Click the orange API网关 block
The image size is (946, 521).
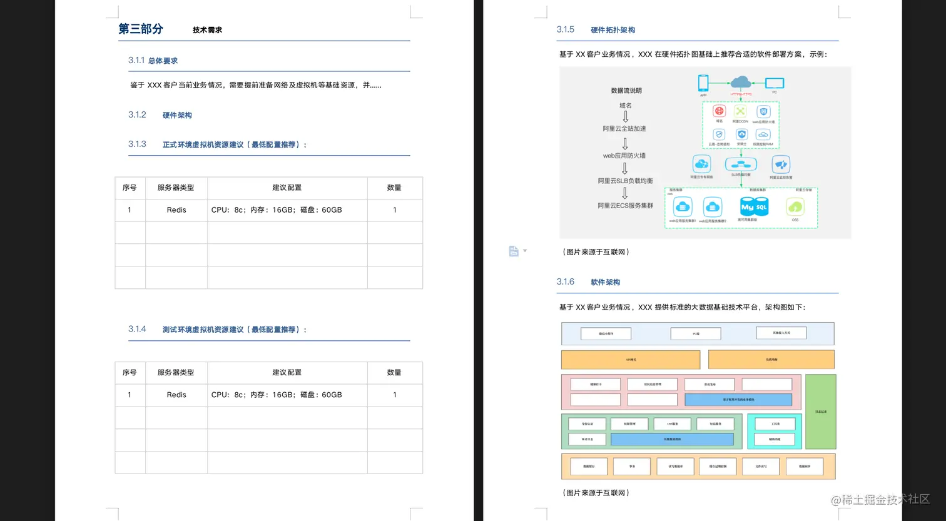click(x=631, y=360)
